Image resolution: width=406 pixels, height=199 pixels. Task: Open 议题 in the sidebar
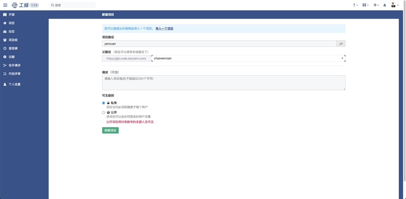pyautogui.click(x=12, y=57)
